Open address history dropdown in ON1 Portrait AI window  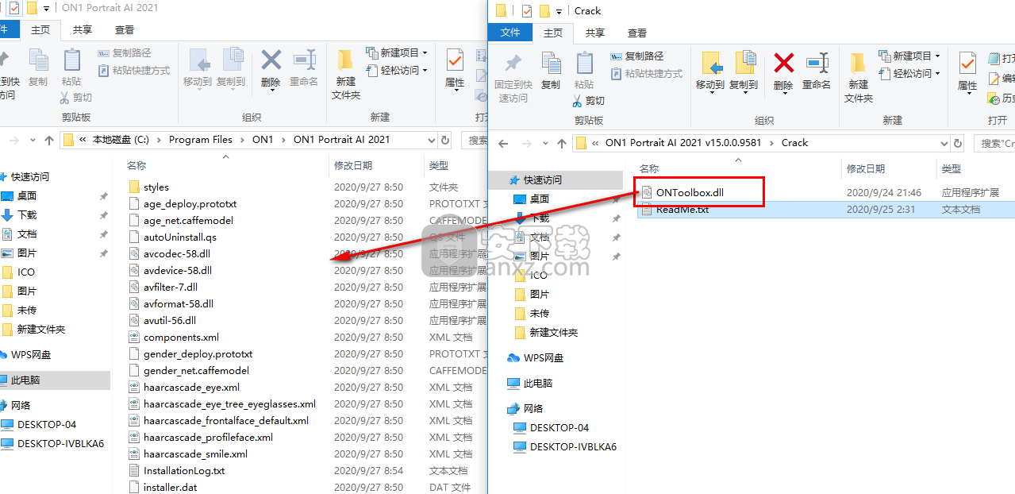coord(431,140)
